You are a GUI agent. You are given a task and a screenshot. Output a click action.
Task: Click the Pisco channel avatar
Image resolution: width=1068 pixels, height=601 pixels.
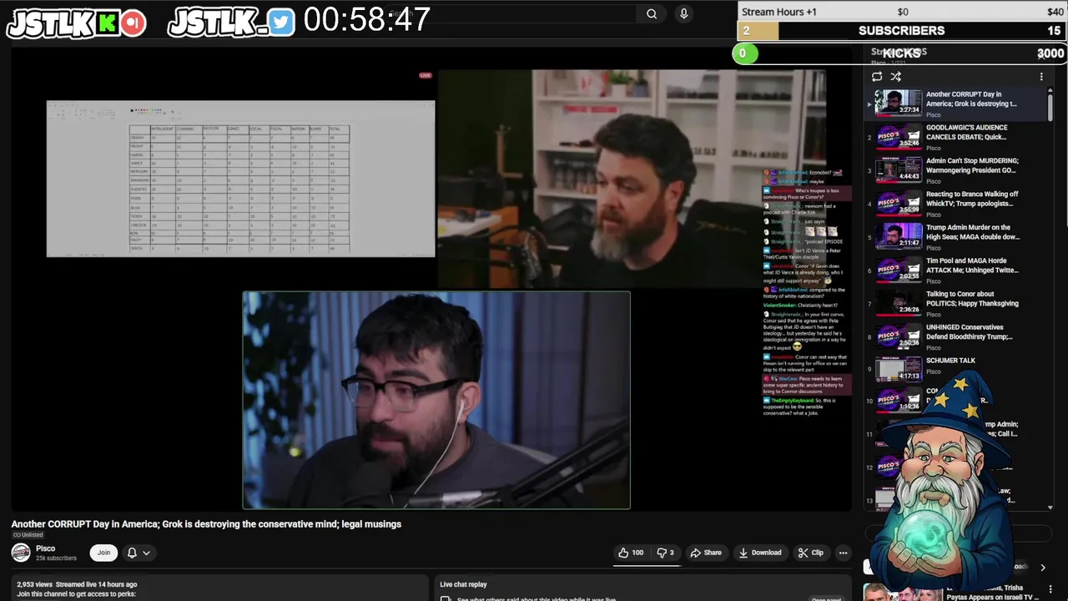[21, 553]
